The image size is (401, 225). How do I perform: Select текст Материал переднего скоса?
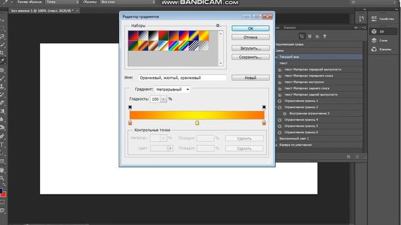tap(319, 76)
